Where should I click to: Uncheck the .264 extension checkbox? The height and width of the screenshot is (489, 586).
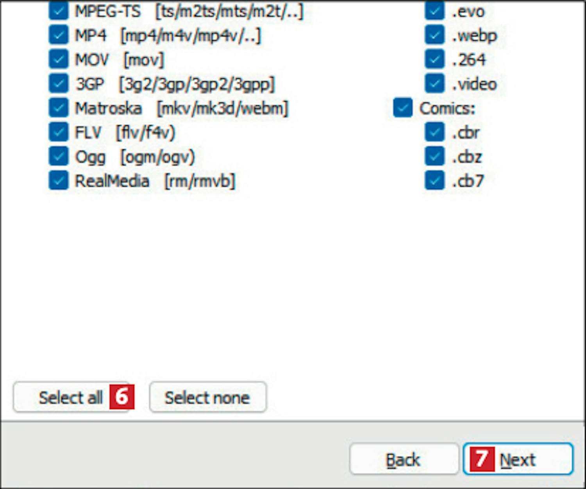pos(434,59)
